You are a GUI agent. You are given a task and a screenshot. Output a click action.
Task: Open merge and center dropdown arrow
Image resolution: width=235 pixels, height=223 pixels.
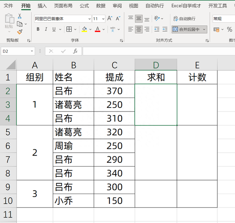click(204, 29)
